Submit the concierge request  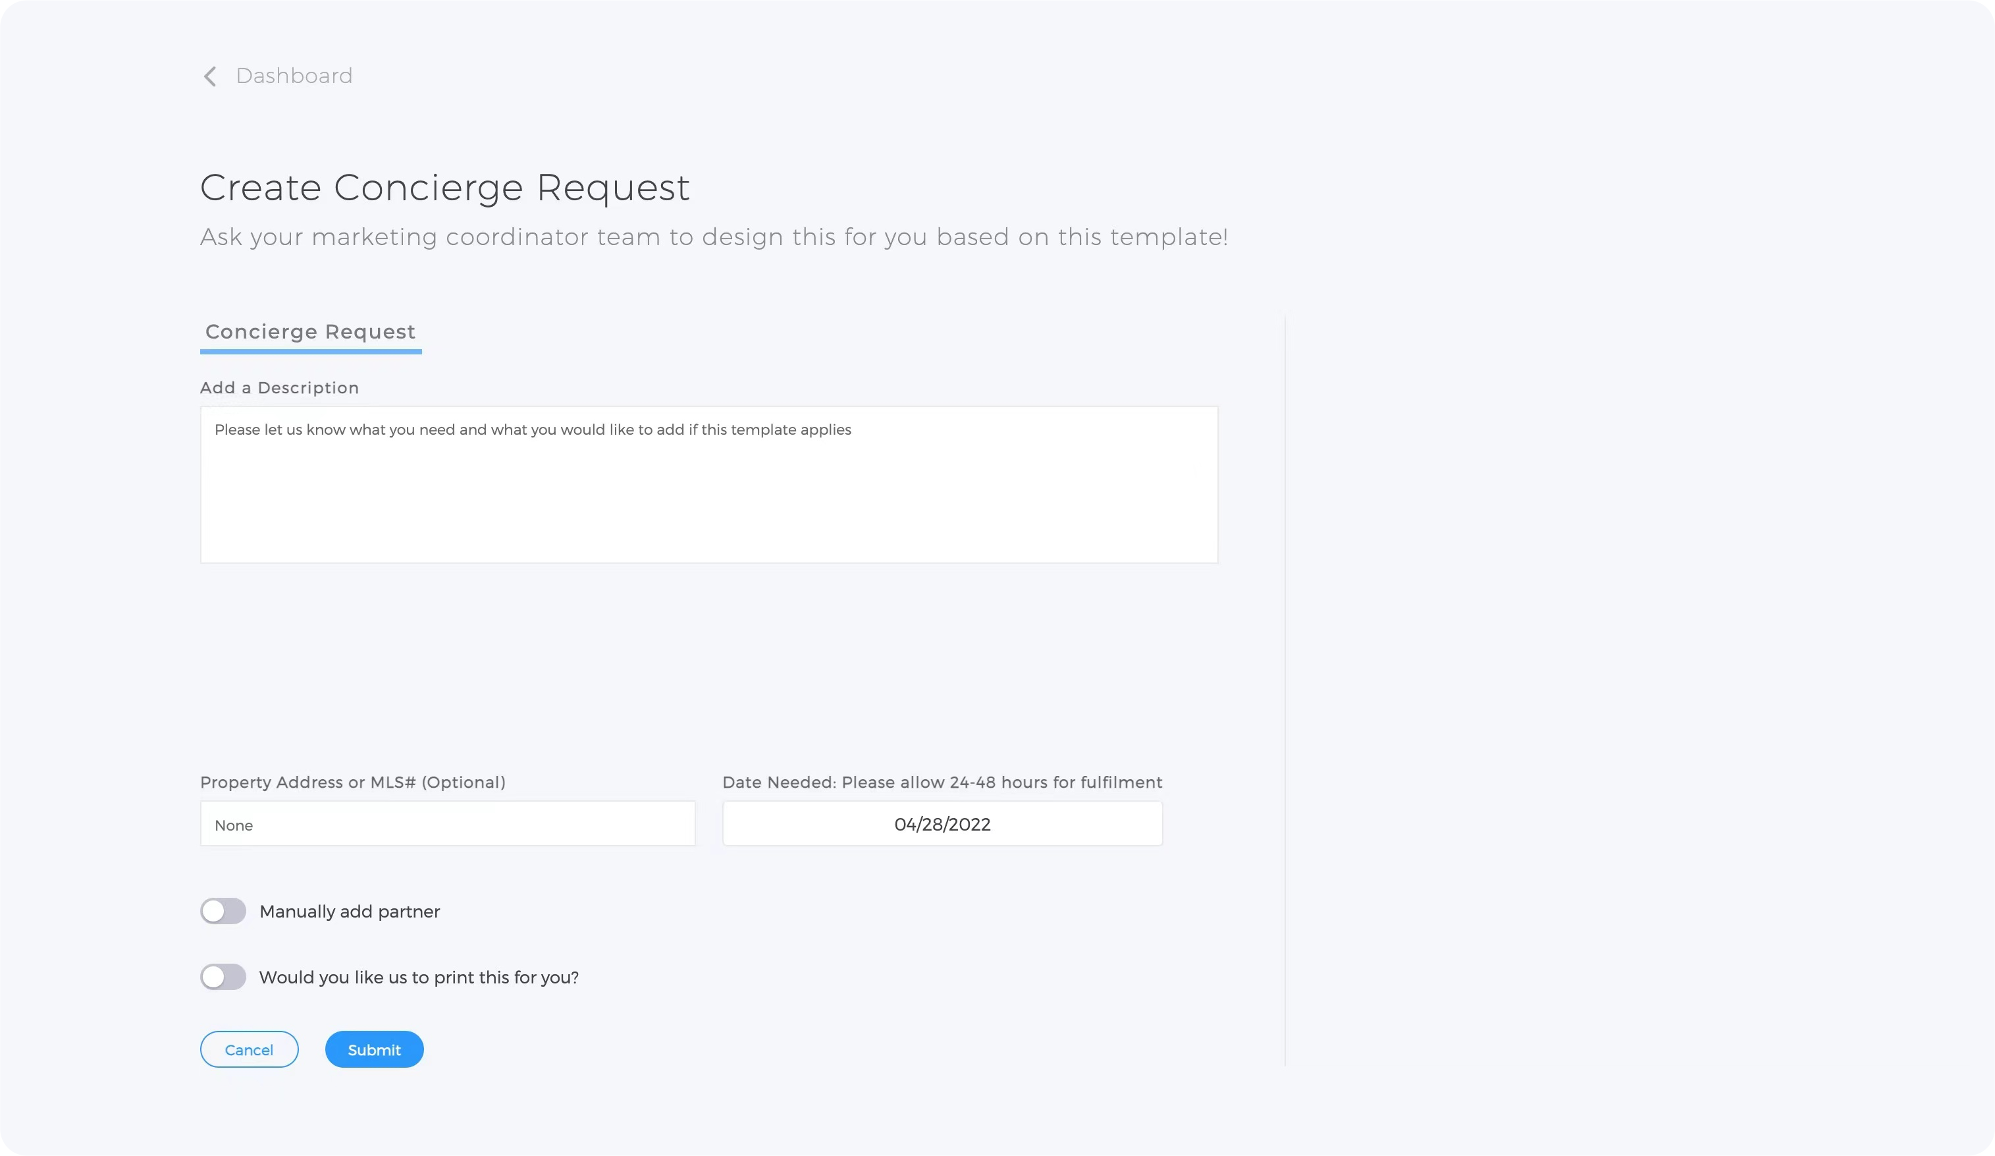click(374, 1050)
